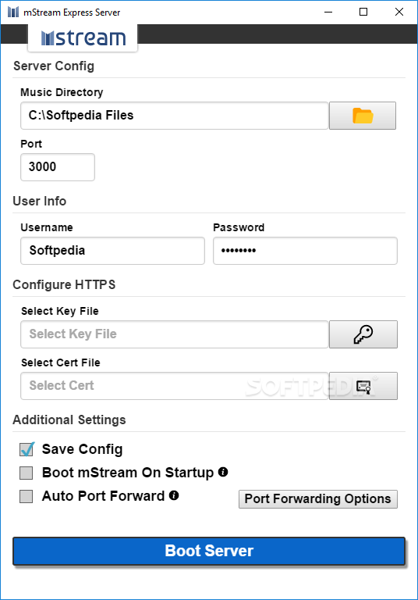Click the Select Key File input
The height and width of the screenshot is (600, 418).
pos(174,334)
